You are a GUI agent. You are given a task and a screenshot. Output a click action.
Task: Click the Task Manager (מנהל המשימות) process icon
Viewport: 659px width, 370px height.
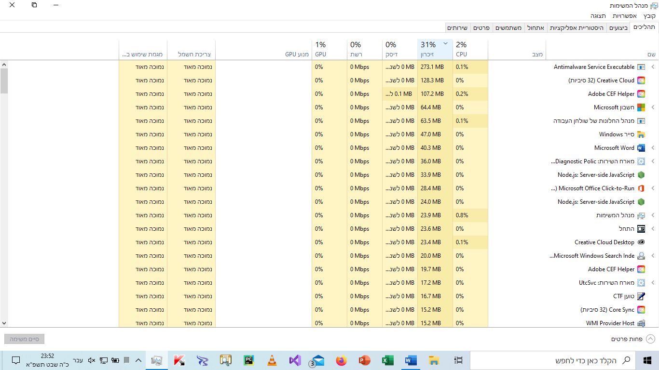tap(641, 215)
